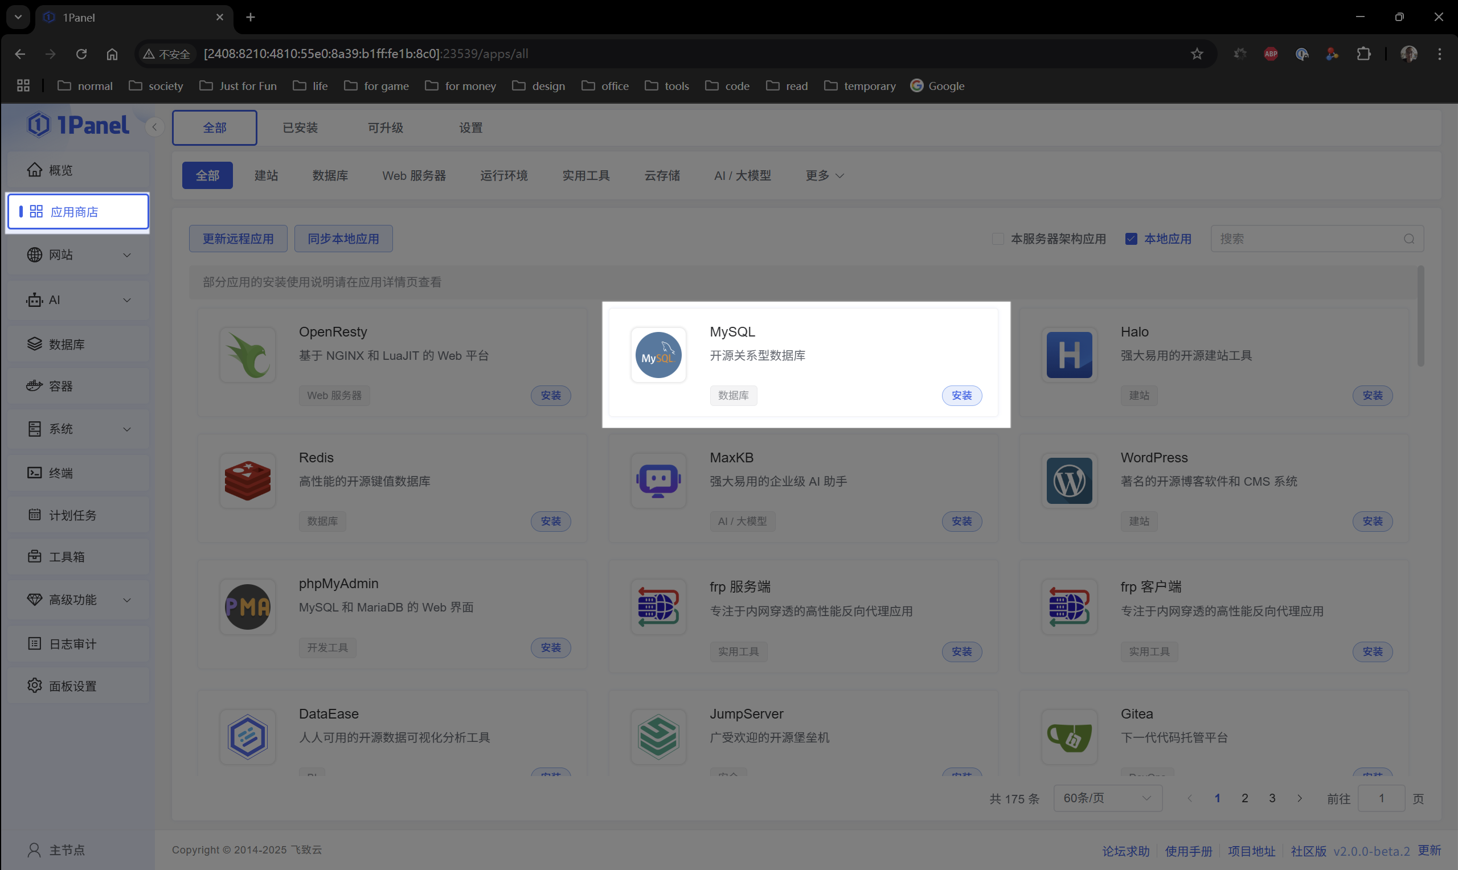Screen dimensions: 1458x870
Task: Click the 更新远程应用 button
Action: (x=237, y=239)
